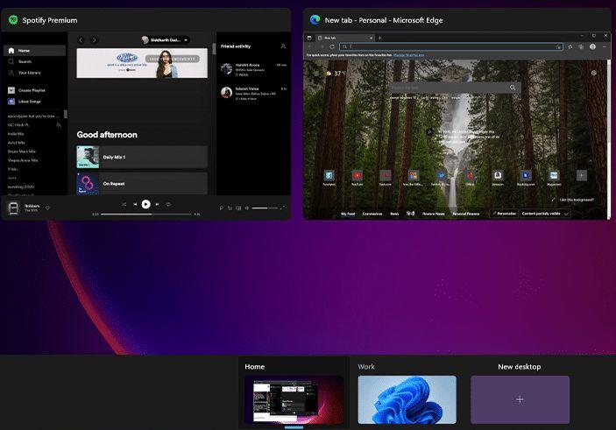The width and height of the screenshot is (616, 430).
Task: Skip to previous track in Spotify
Action: pyautogui.click(x=135, y=204)
